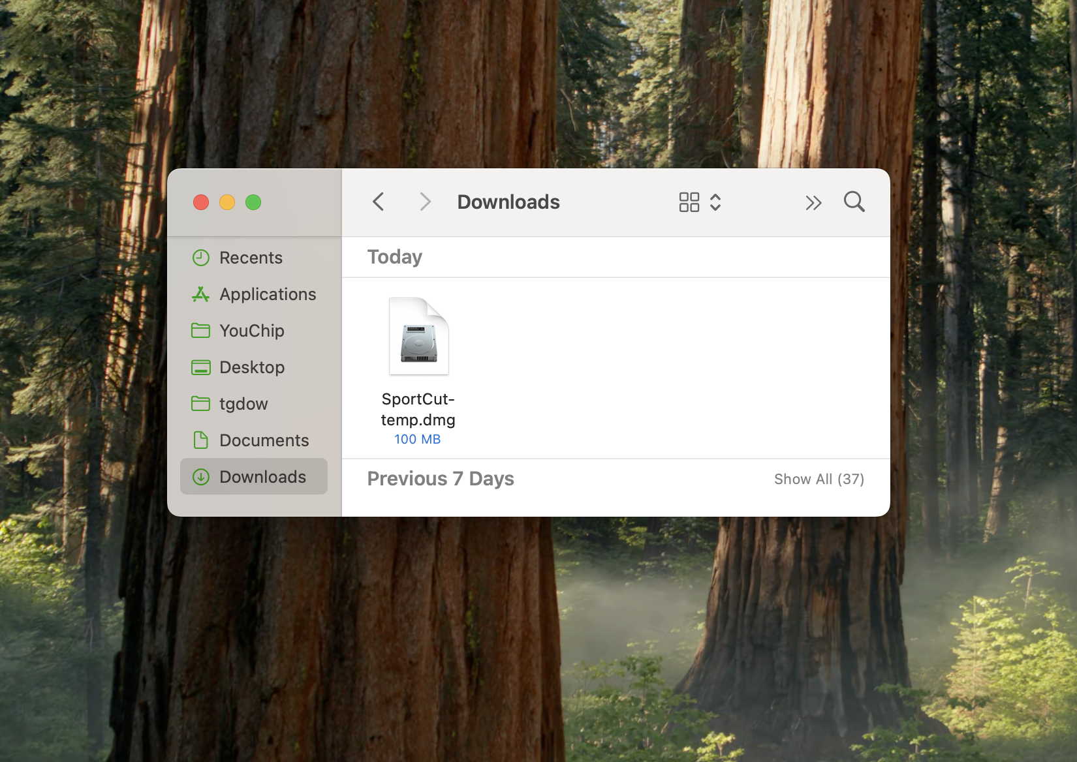Viewport: 1077px width, 762px height.
Task: Minimize the window with yellow button
Action: coord(227,202)
